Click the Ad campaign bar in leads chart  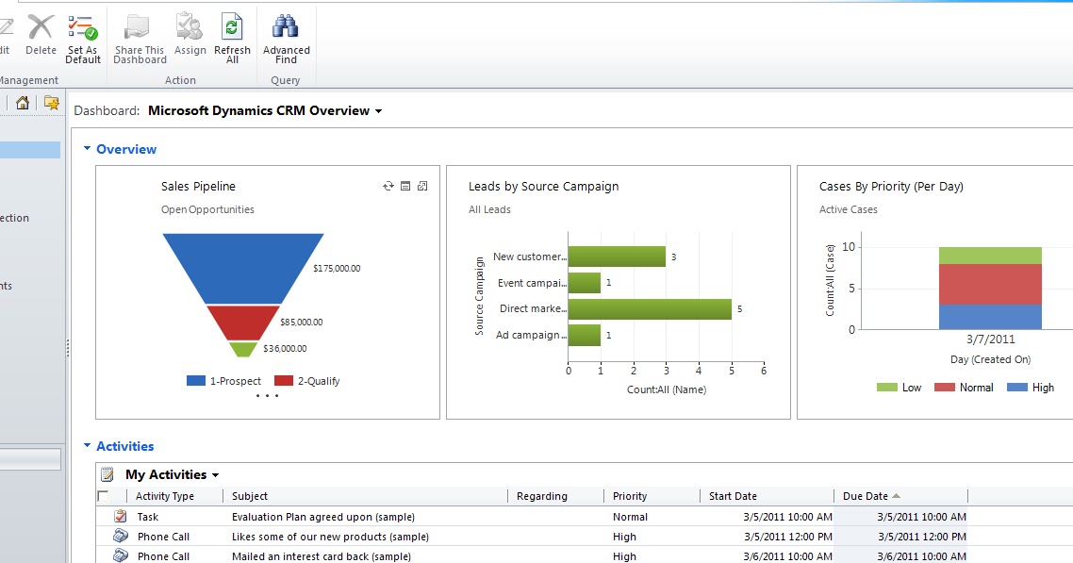(x=585, y=335)
